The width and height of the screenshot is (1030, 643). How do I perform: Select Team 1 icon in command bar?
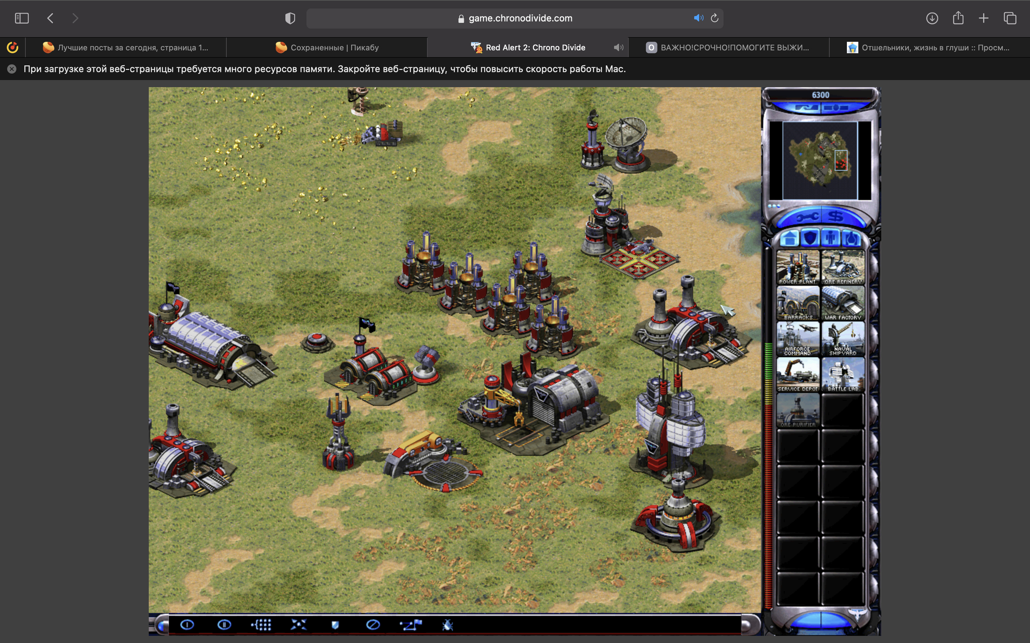pyautogui.click(x=187, y=624)
